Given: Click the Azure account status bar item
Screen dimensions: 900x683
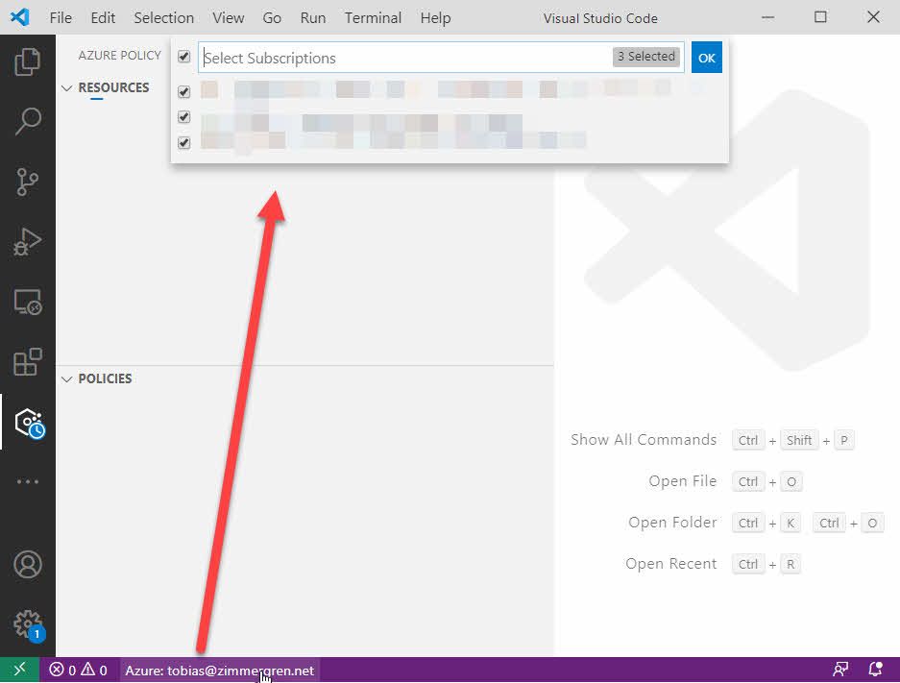Looking at the screenshot, I should coord(219,671).
